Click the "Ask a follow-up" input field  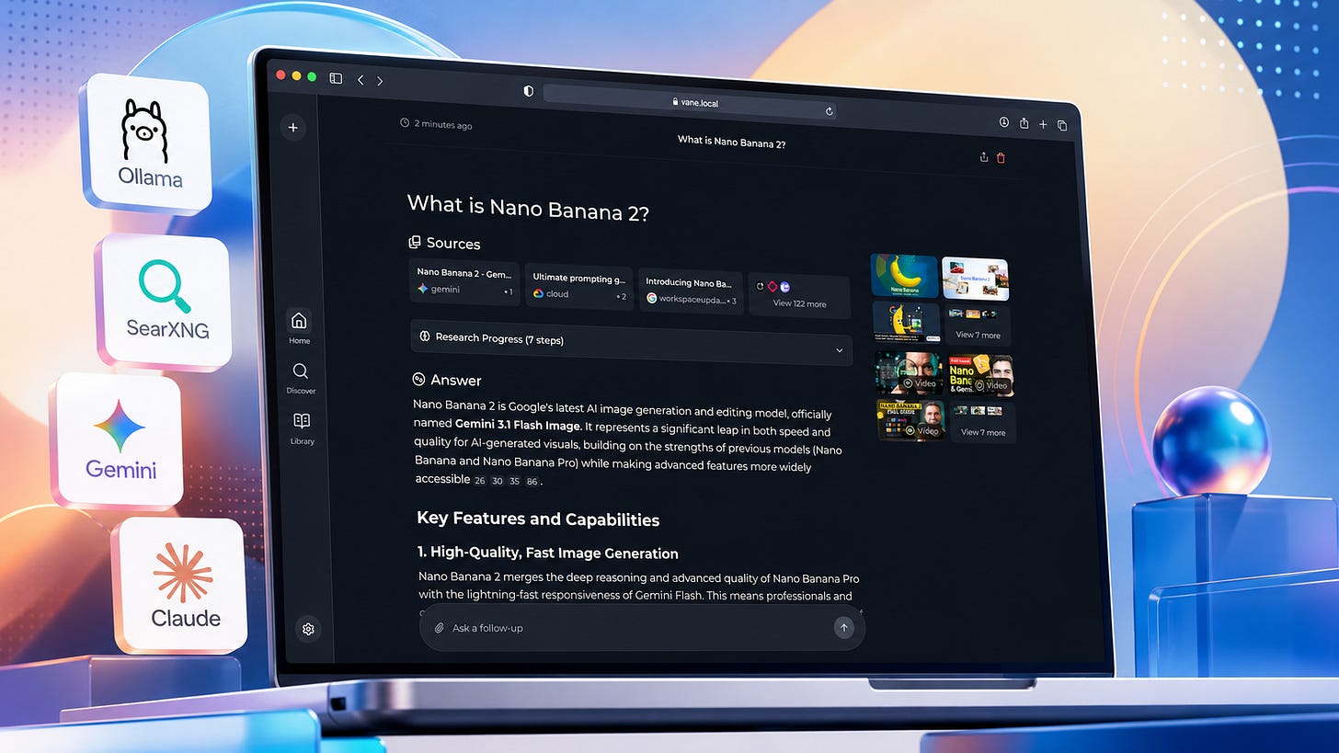click(642, 628)
